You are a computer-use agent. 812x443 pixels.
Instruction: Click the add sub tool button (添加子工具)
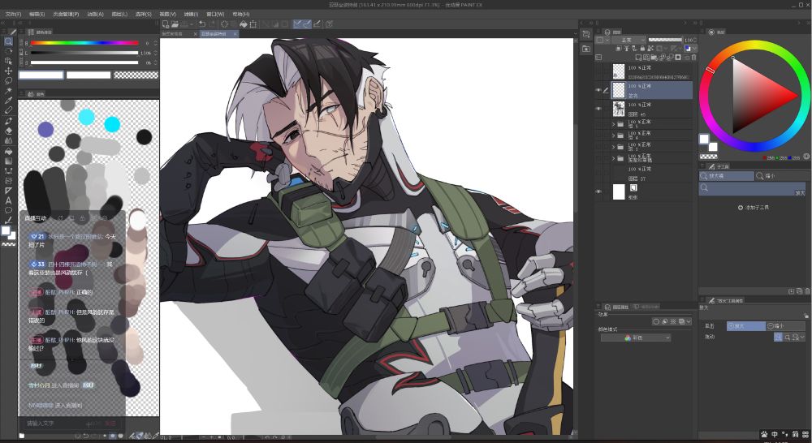[754, 207]
